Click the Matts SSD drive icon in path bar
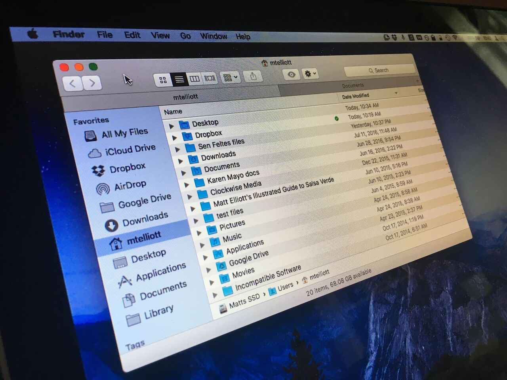Viewport: 507px width, 380px height. [223, 308]
